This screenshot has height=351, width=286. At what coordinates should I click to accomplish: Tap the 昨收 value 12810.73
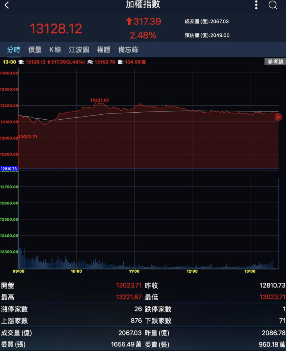tap(273, 285)
